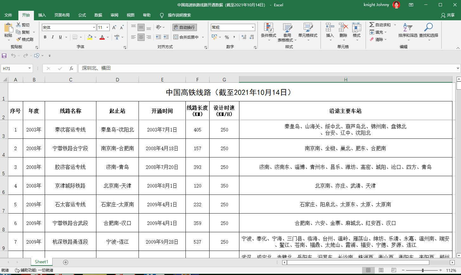The width and height of the screenshot is (461, 275).
Task: Click the 条件格式 conditional formatting icon
Action: [x=268, y=28]
